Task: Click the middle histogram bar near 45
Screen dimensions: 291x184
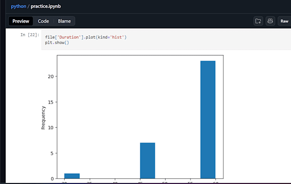Action: pyautogui.click(x=148, y=161)
